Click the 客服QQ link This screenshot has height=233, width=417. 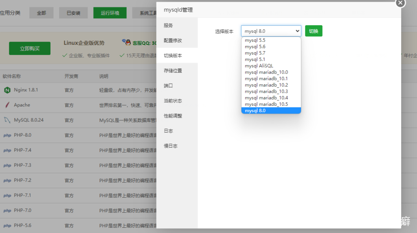click(145, 43)
